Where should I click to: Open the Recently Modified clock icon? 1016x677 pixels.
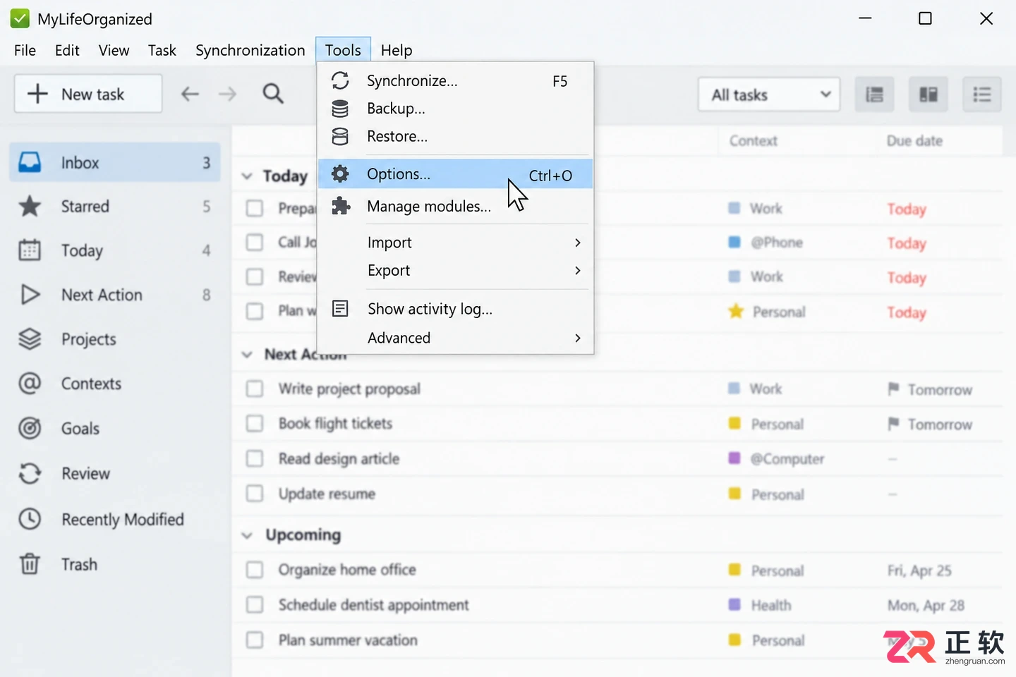click(x=30, y=519)
